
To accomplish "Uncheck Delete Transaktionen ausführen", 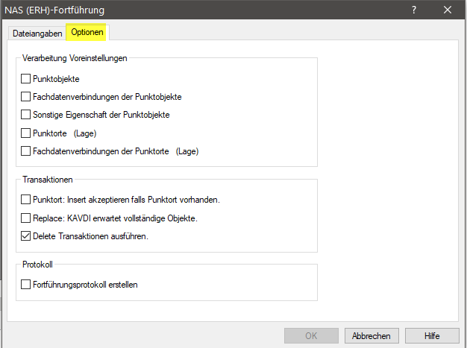I will point(26,236).
